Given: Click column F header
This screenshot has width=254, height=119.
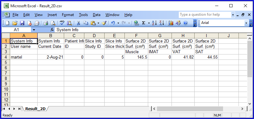Looking at the screenshot, I should pos(136,36).
